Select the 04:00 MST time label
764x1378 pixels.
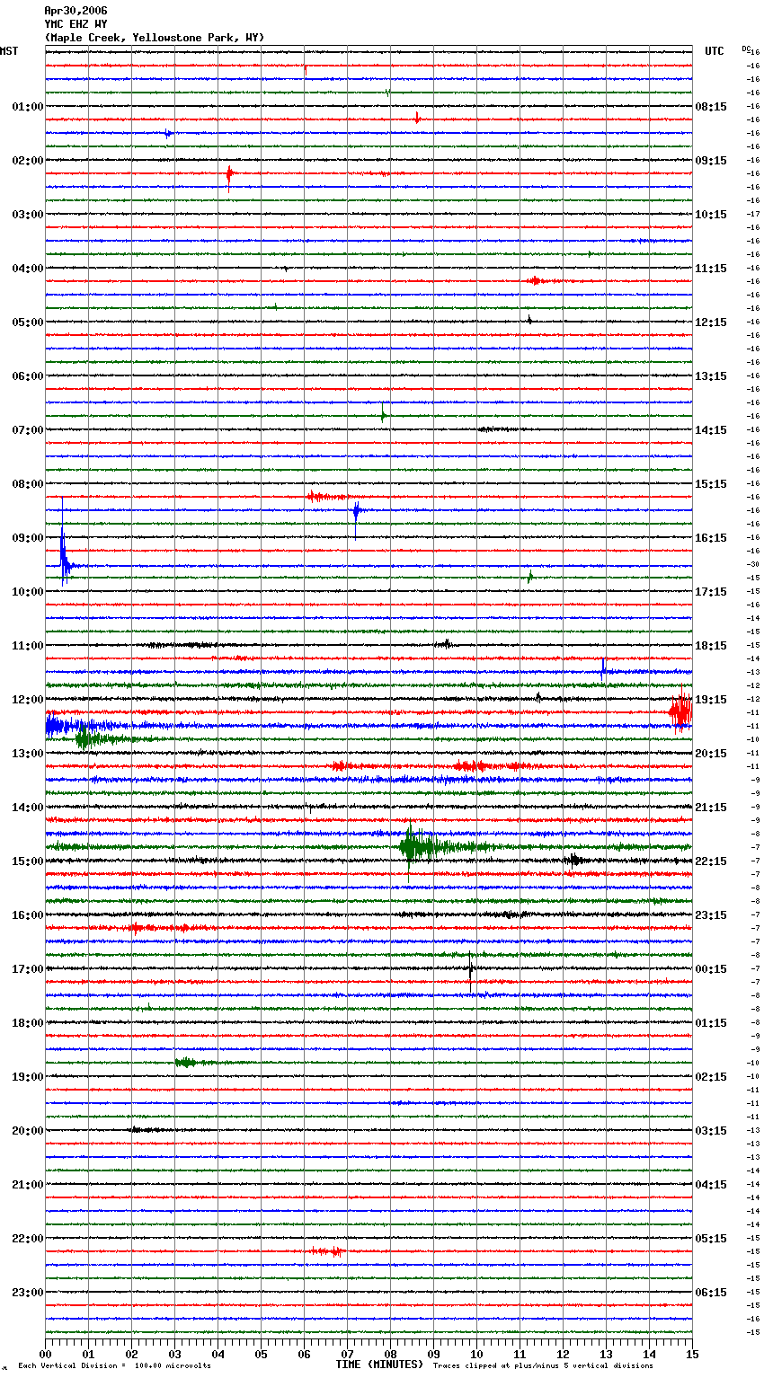tap(27, 269)
